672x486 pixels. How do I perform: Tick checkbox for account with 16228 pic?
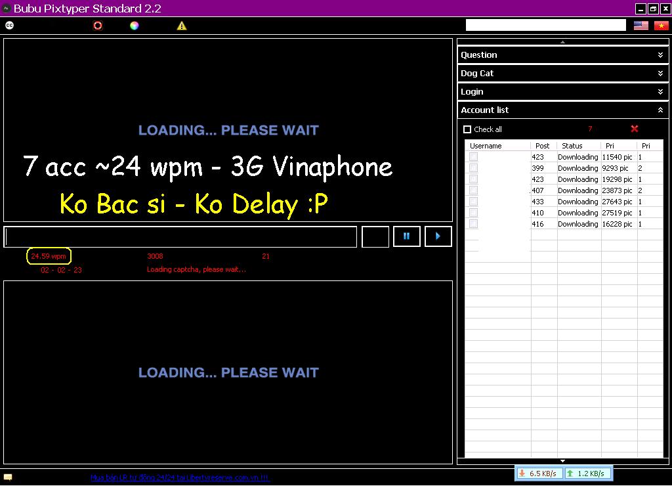pos(474,224)
